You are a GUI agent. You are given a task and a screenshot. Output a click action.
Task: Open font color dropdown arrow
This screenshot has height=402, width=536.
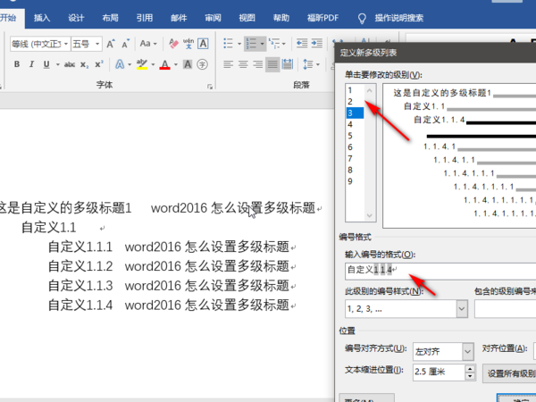click(176, 64)
